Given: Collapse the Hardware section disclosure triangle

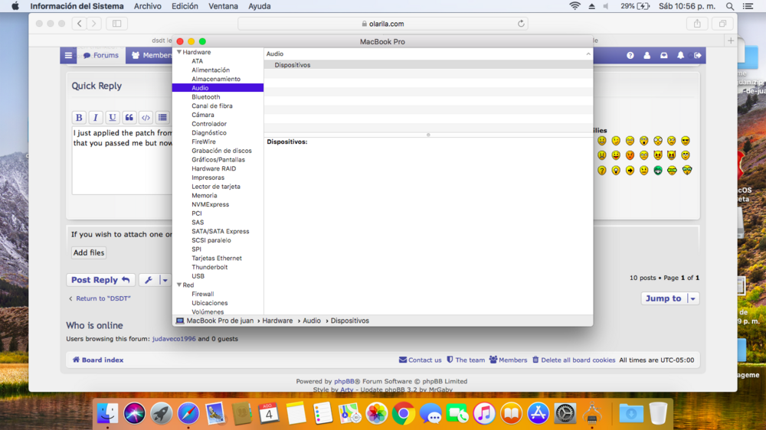Looking at the screenshot, I should (x=179, y=53).
